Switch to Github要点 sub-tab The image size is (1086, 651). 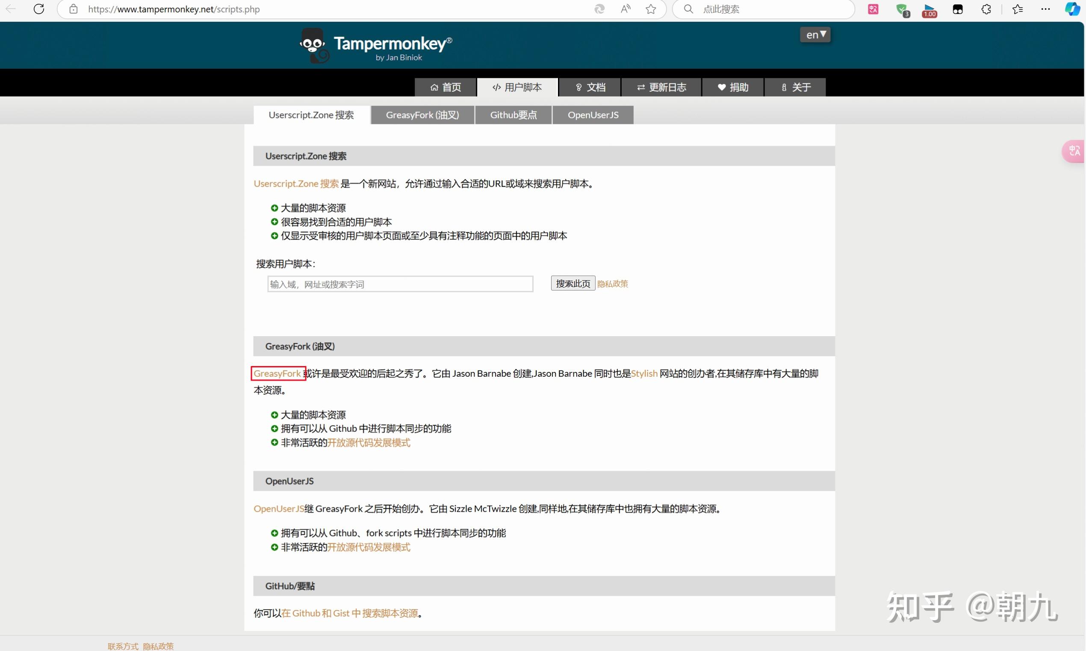513,115
